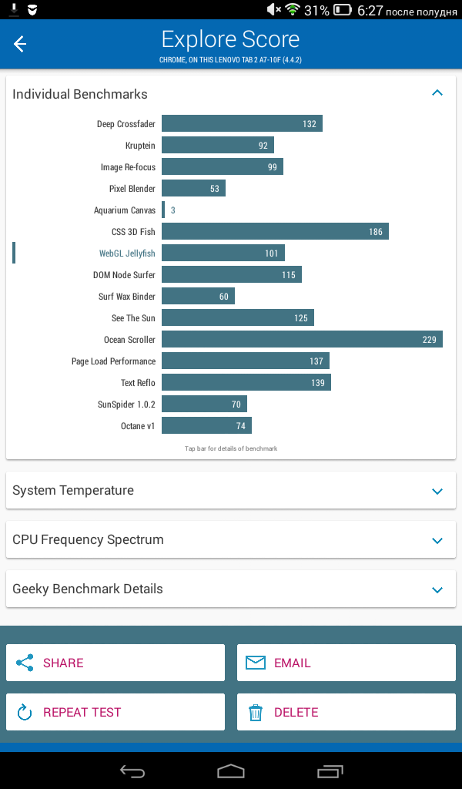
Task: Open the download notification in status bar
Action: click(x=15, y=9)
